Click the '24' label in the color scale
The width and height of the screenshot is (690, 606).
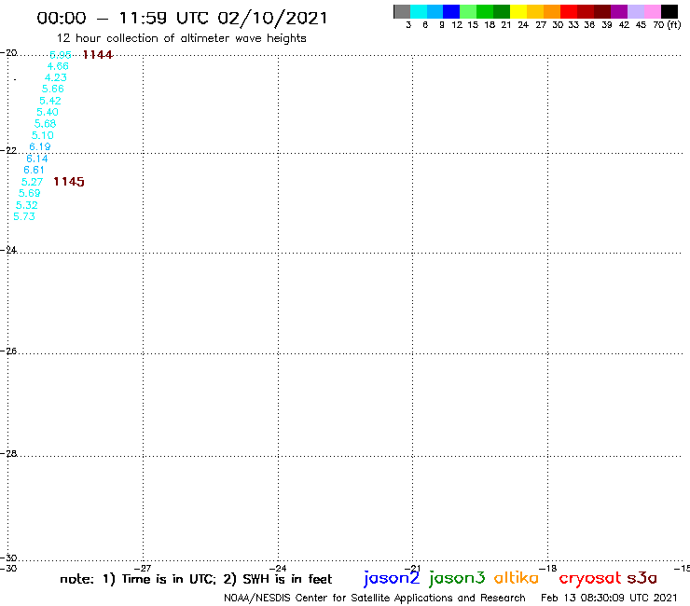(x=523, y=25)
